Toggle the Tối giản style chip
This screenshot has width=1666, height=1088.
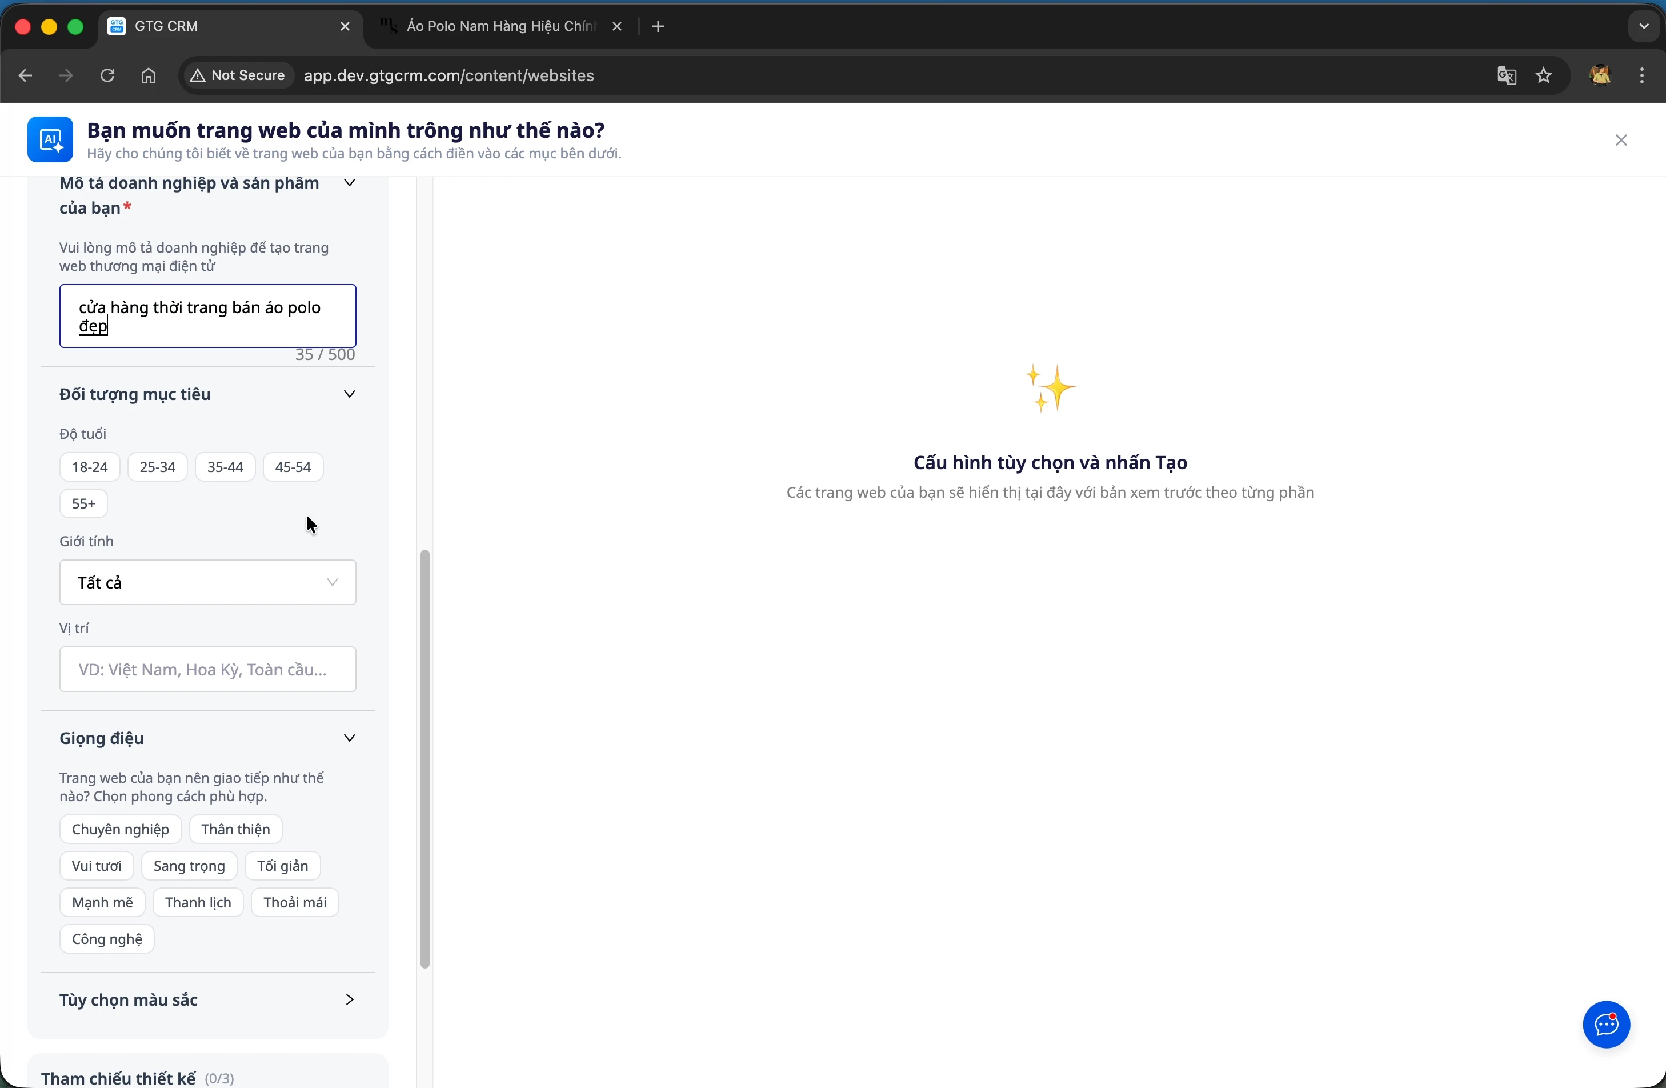pyautogui.click(x=282, y=865)
